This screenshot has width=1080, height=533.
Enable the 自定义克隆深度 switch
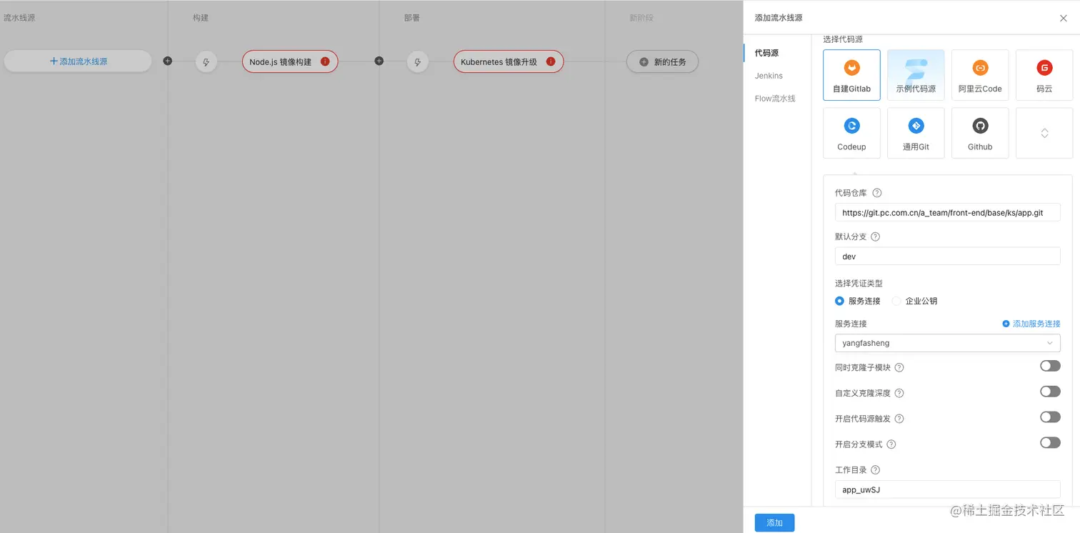pos(1050,392)
